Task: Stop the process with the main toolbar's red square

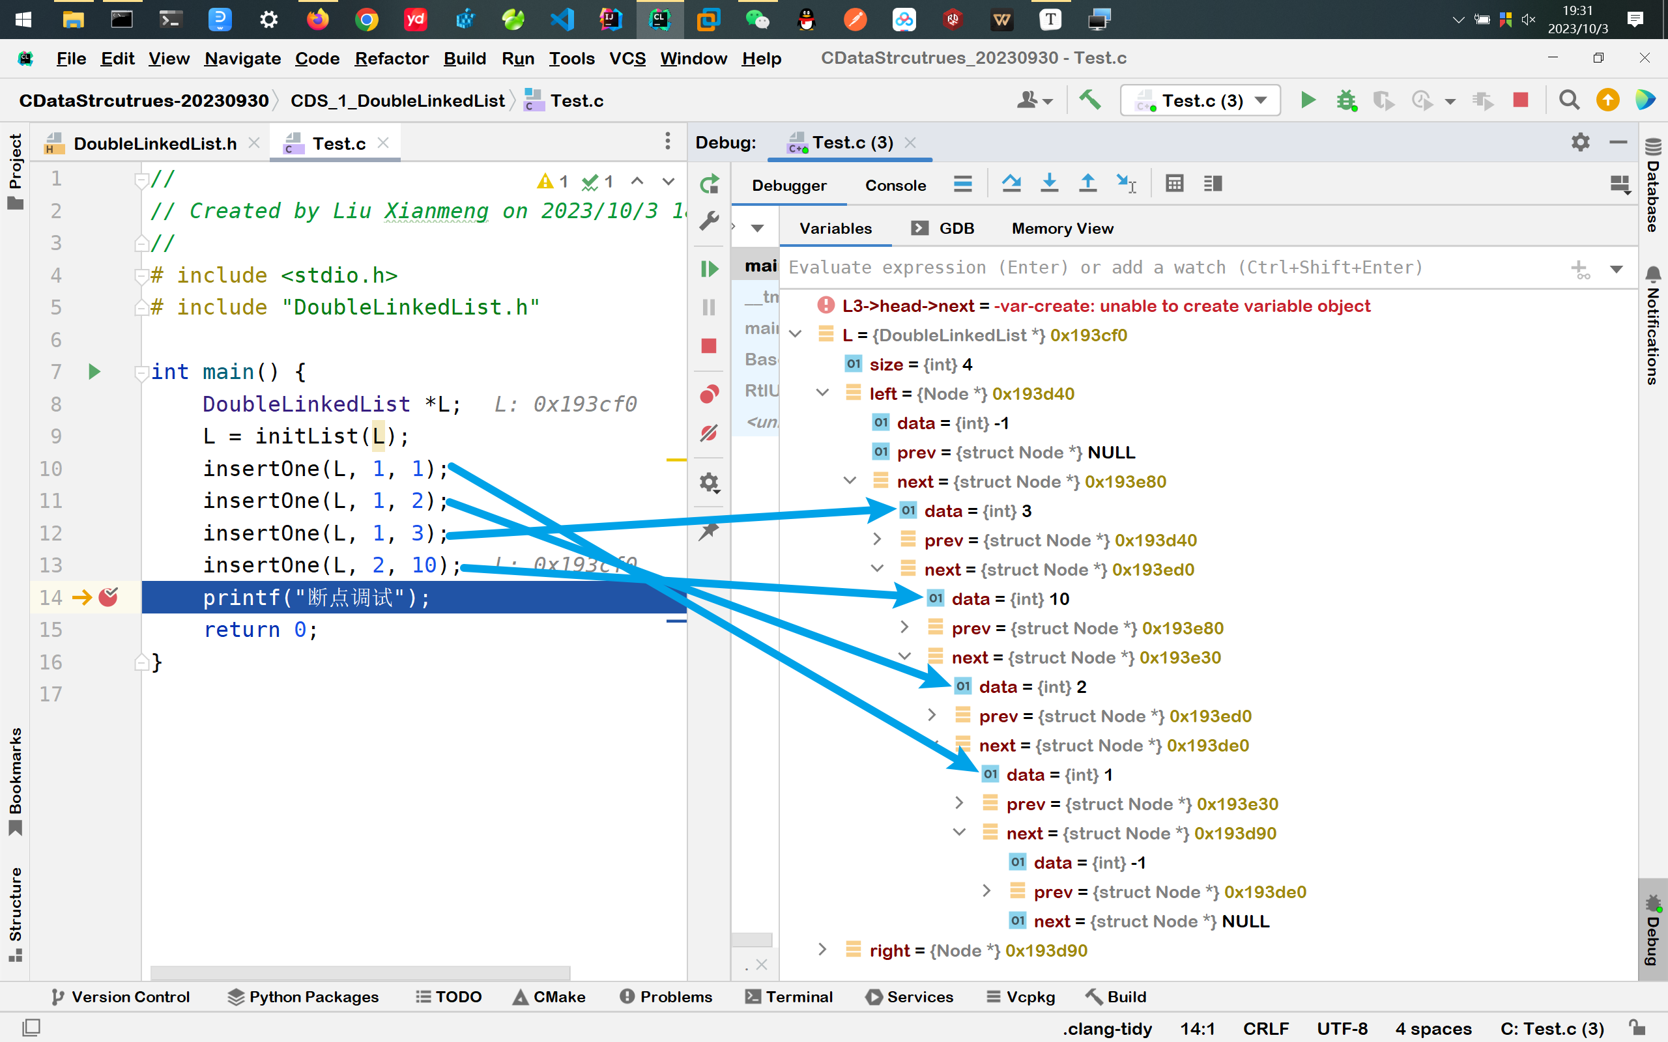Action: 1521,100
